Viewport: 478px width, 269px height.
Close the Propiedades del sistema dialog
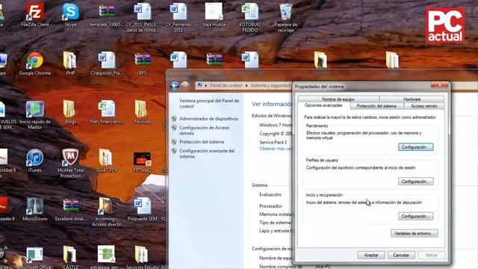point(440,85)
